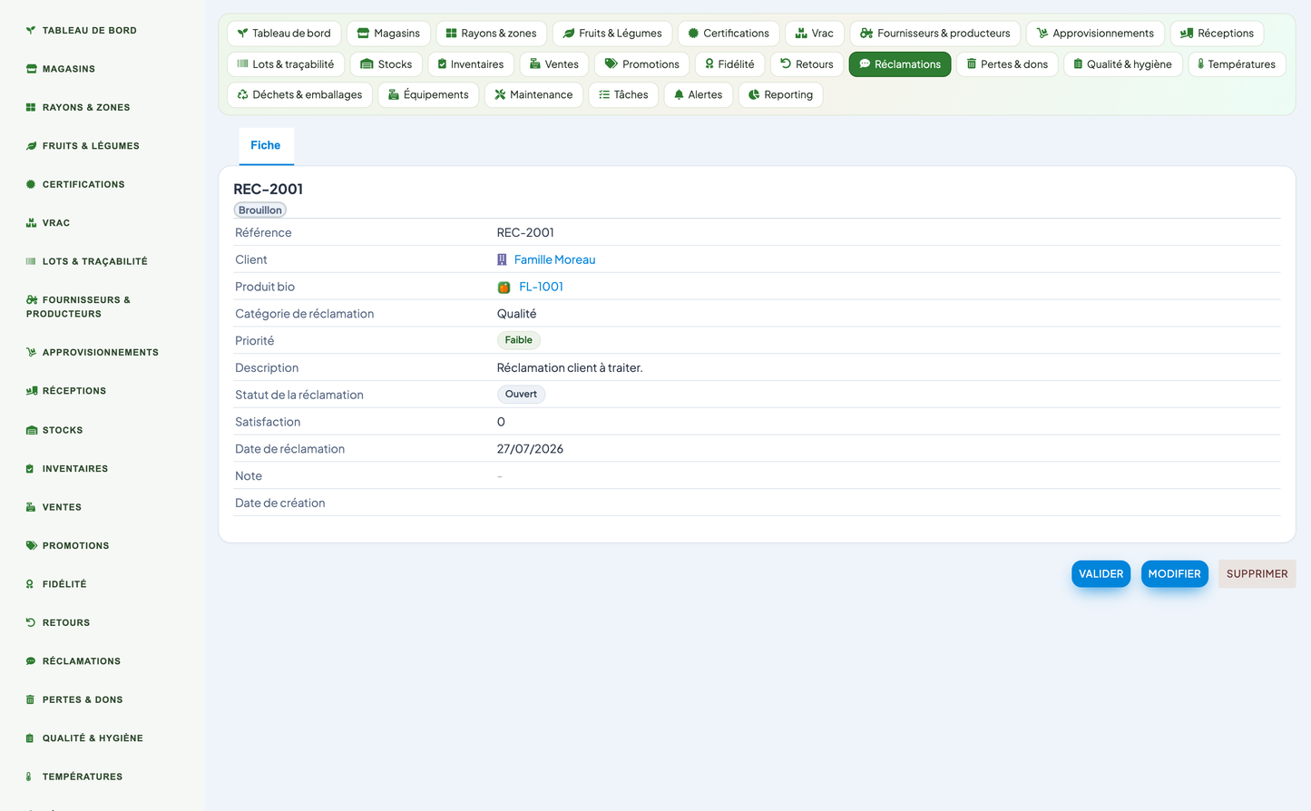Image resolution: width=1311 pixels, height=811 pixels.
Task: Open Pertes & dons top navigation pill
Action: pyautogui.click(x=1007, y=64)
